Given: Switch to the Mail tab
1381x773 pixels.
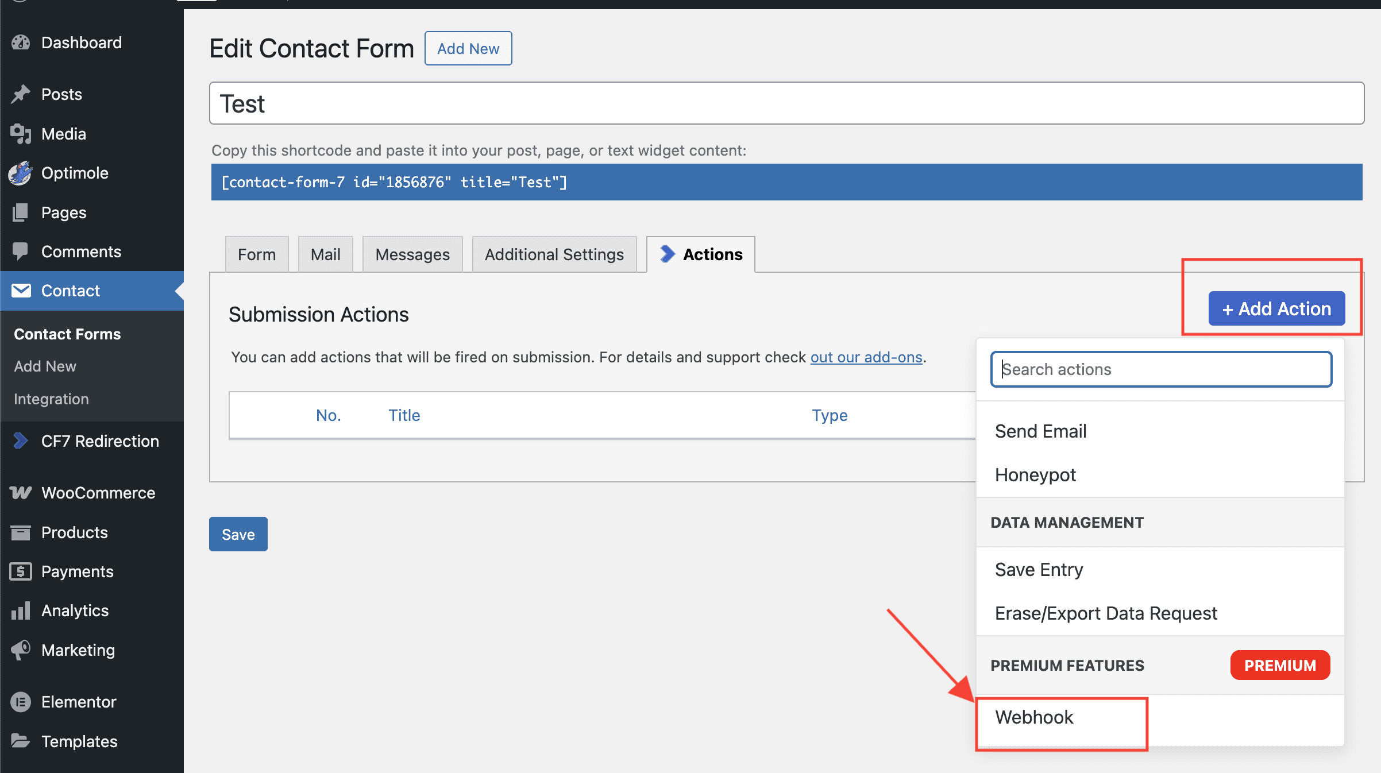Looking at the screenshot, I should [x=325, y=254].
